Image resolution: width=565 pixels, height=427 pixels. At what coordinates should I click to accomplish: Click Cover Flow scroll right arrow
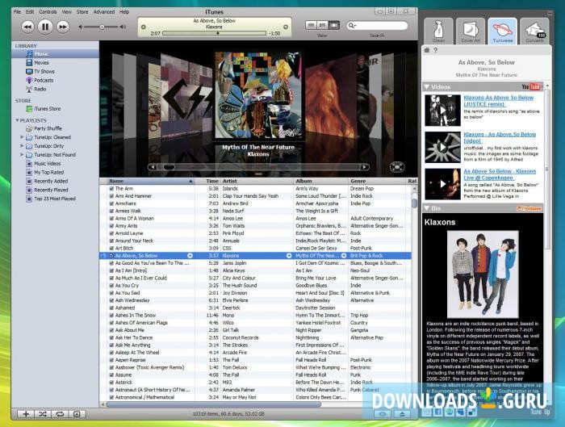point(365,167)
